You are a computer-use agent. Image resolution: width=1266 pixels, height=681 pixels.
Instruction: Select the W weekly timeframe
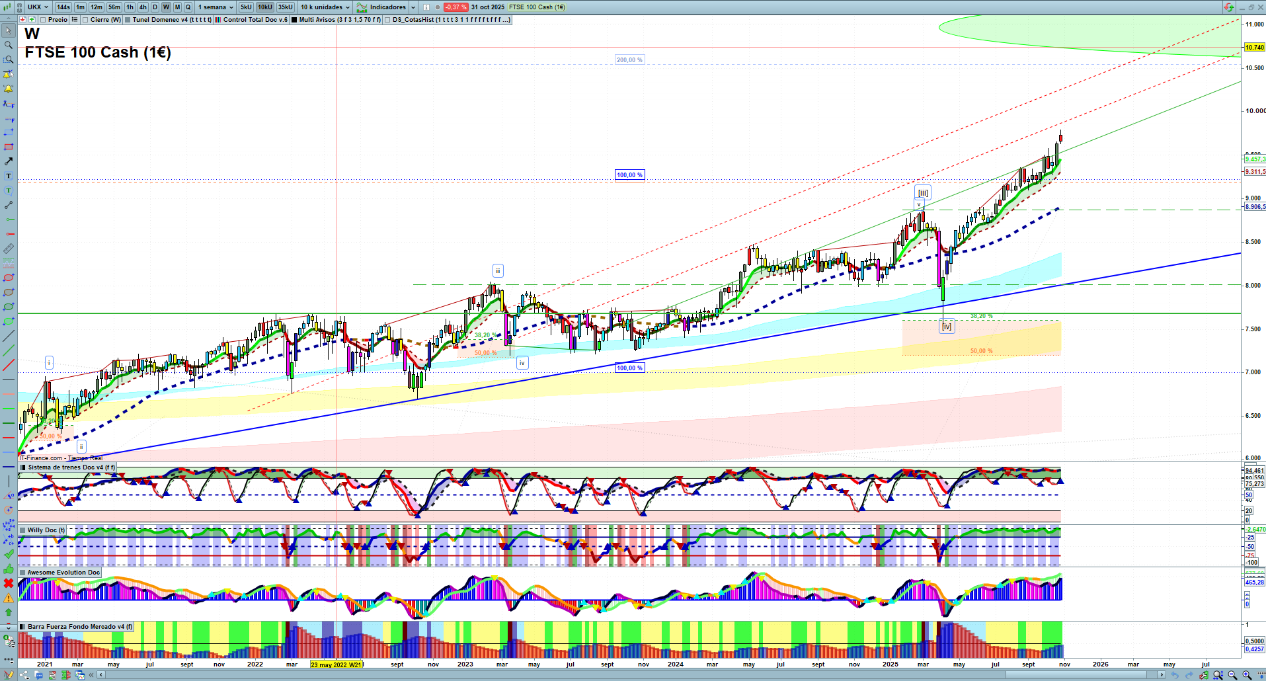(166, 7)
